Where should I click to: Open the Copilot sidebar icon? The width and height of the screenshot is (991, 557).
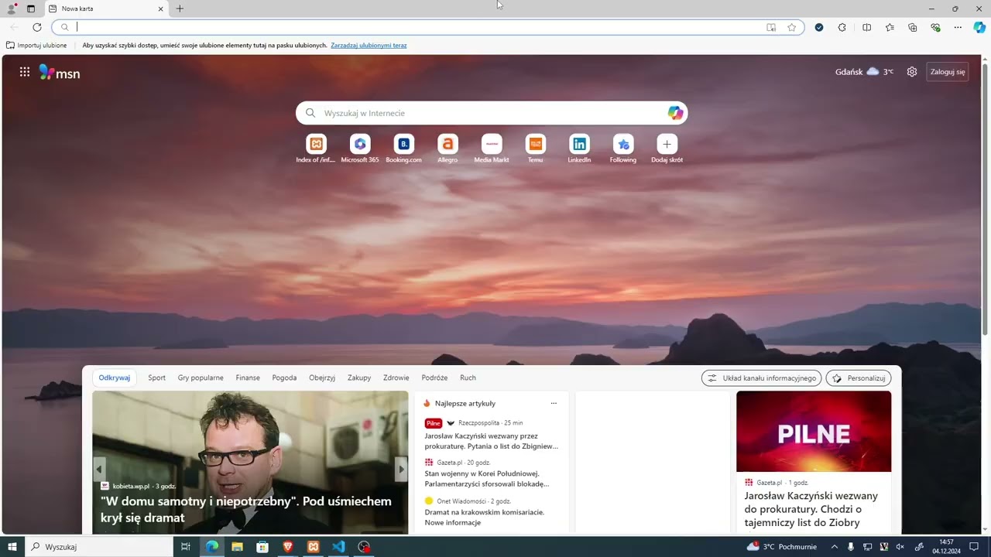(x=979, y=27)
